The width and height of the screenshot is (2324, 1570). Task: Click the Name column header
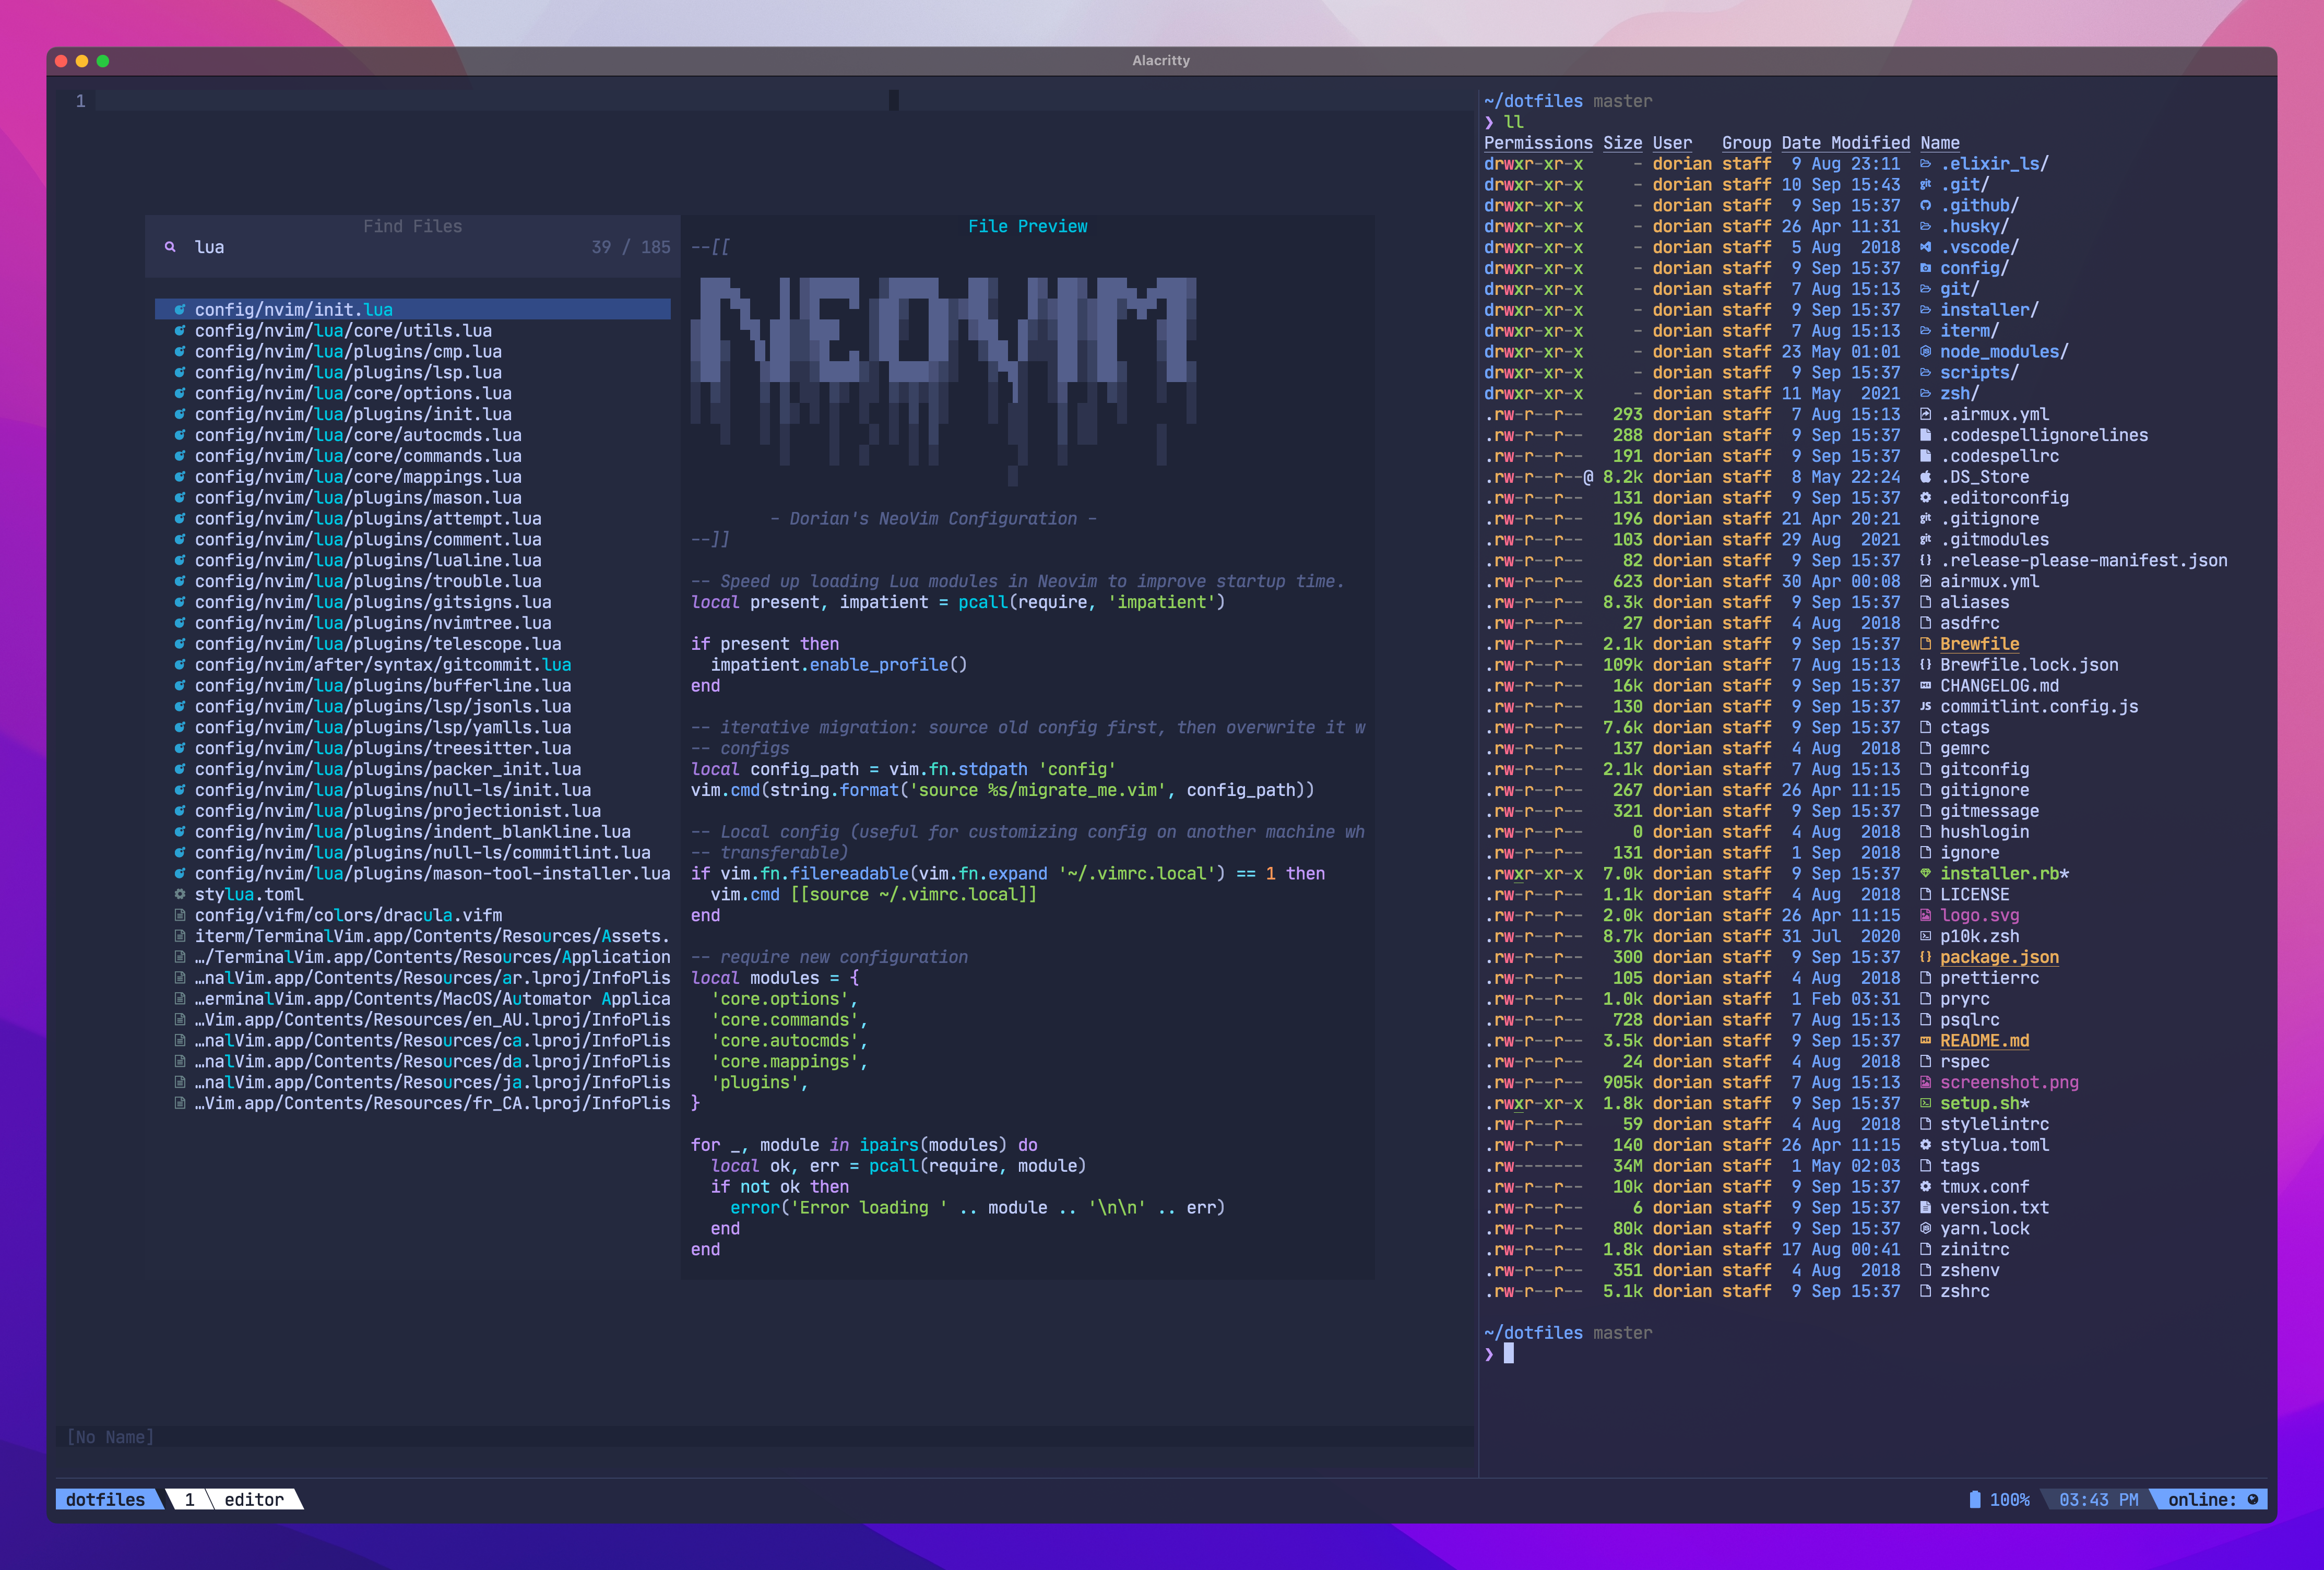click(1940, 143)
